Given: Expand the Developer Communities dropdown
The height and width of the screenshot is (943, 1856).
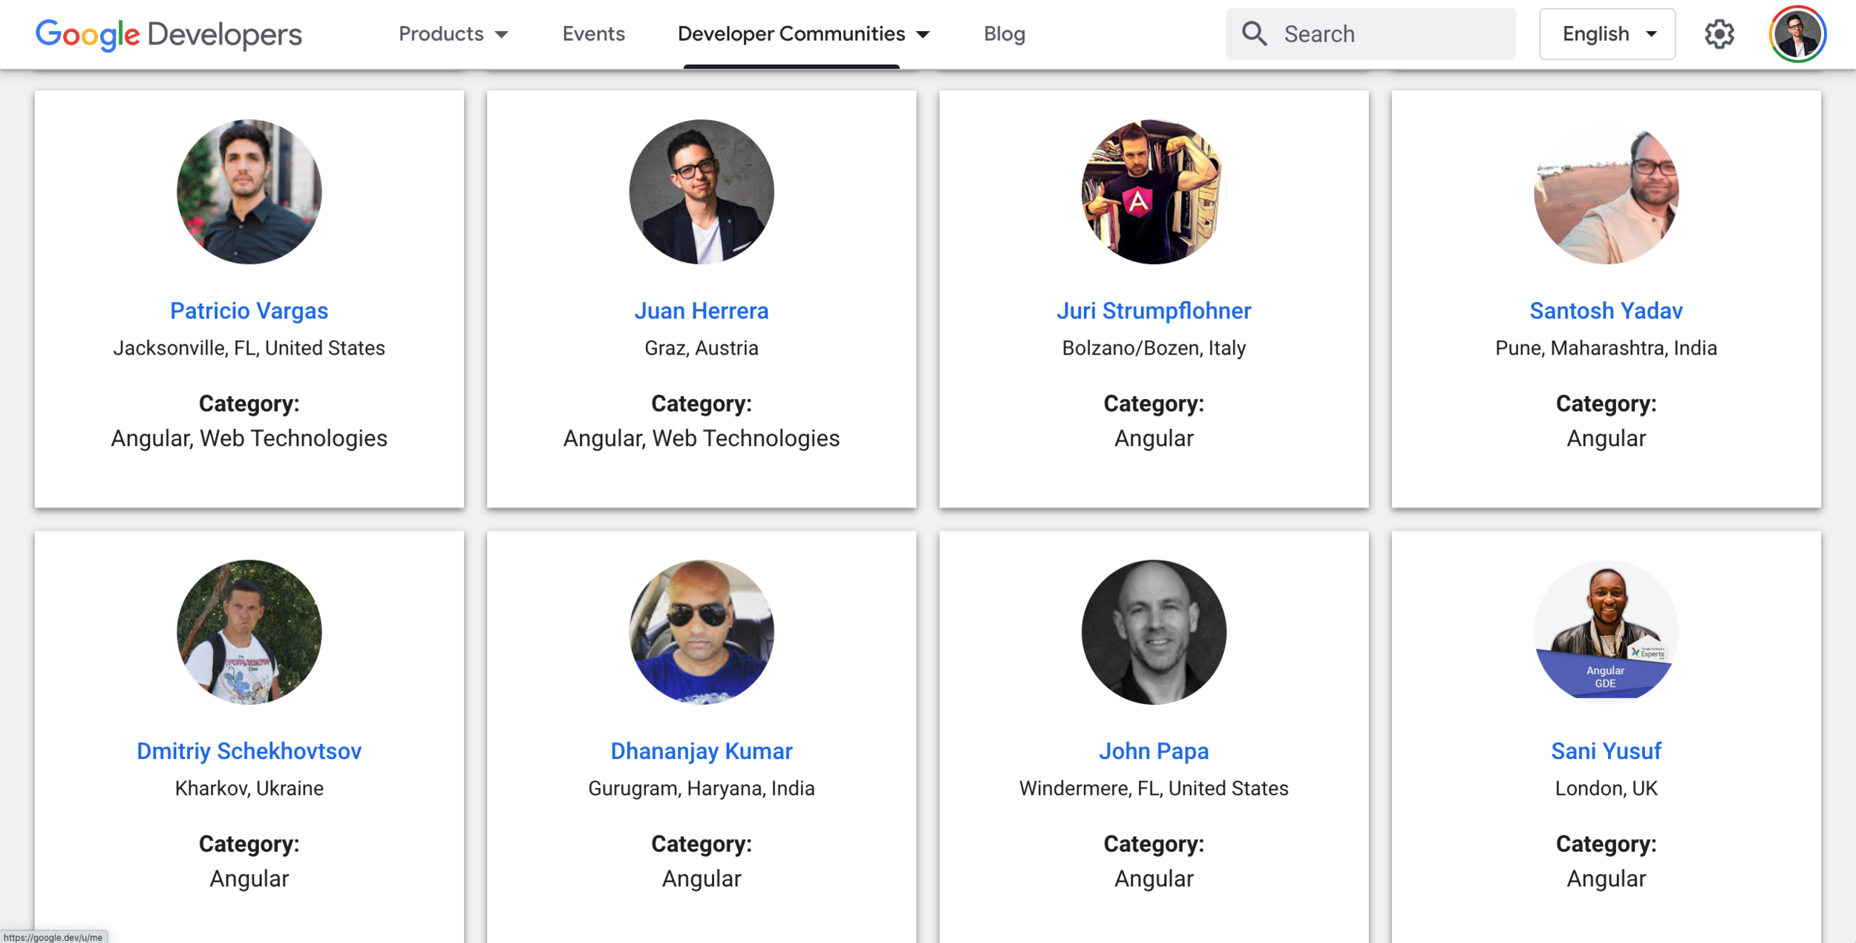Looking at the screenshot, I should pyautogui.click(x=803, y=34).
